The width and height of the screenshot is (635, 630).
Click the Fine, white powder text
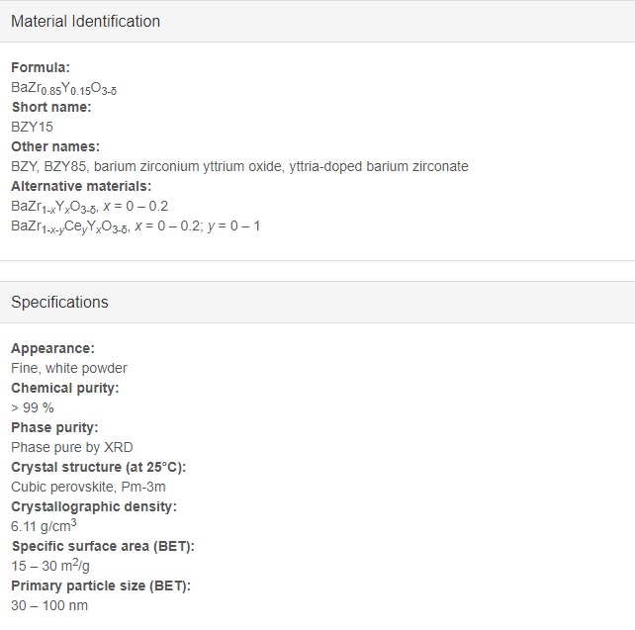(x=69, y=369)
